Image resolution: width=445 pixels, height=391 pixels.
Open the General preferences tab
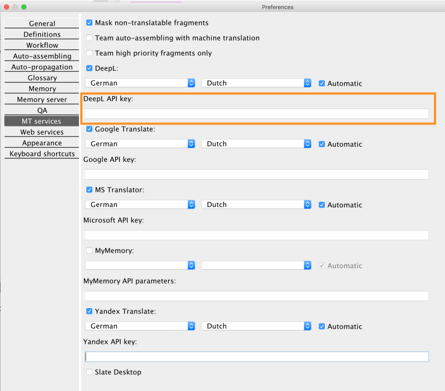(42, 23)
